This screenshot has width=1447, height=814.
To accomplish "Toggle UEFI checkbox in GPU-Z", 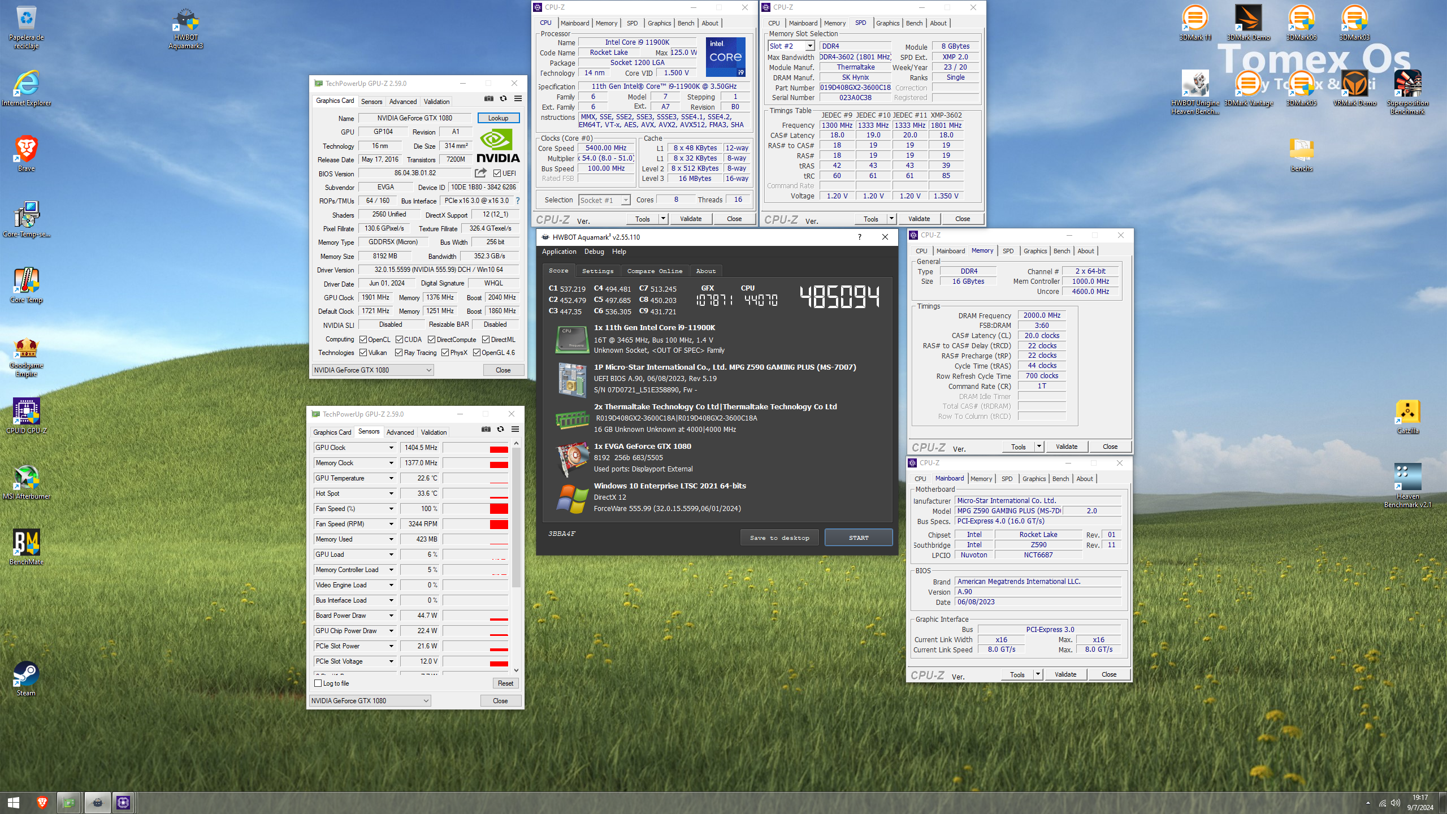I will click(x=497, y=173).
